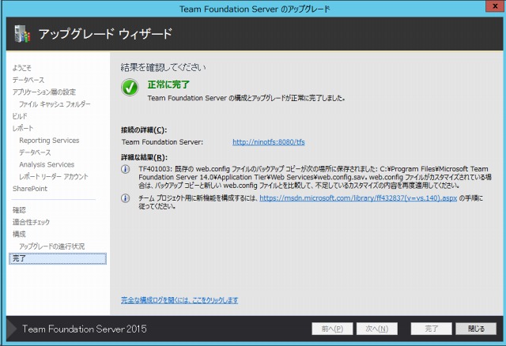The width and height of the screenshot is (506, 346).
Task: Open the http://ninotfs:8080/tfs server link
Action: point(269,142)
